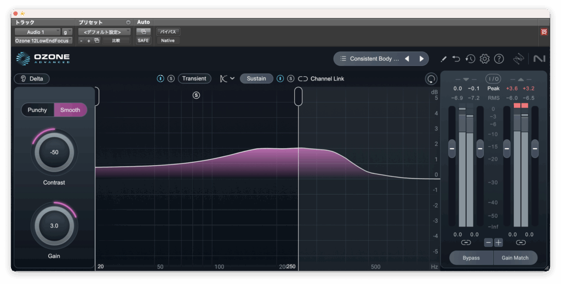This screenshot has width=561, height=284.
Task: Click the pencil edit icon
Action: [443, 59]
